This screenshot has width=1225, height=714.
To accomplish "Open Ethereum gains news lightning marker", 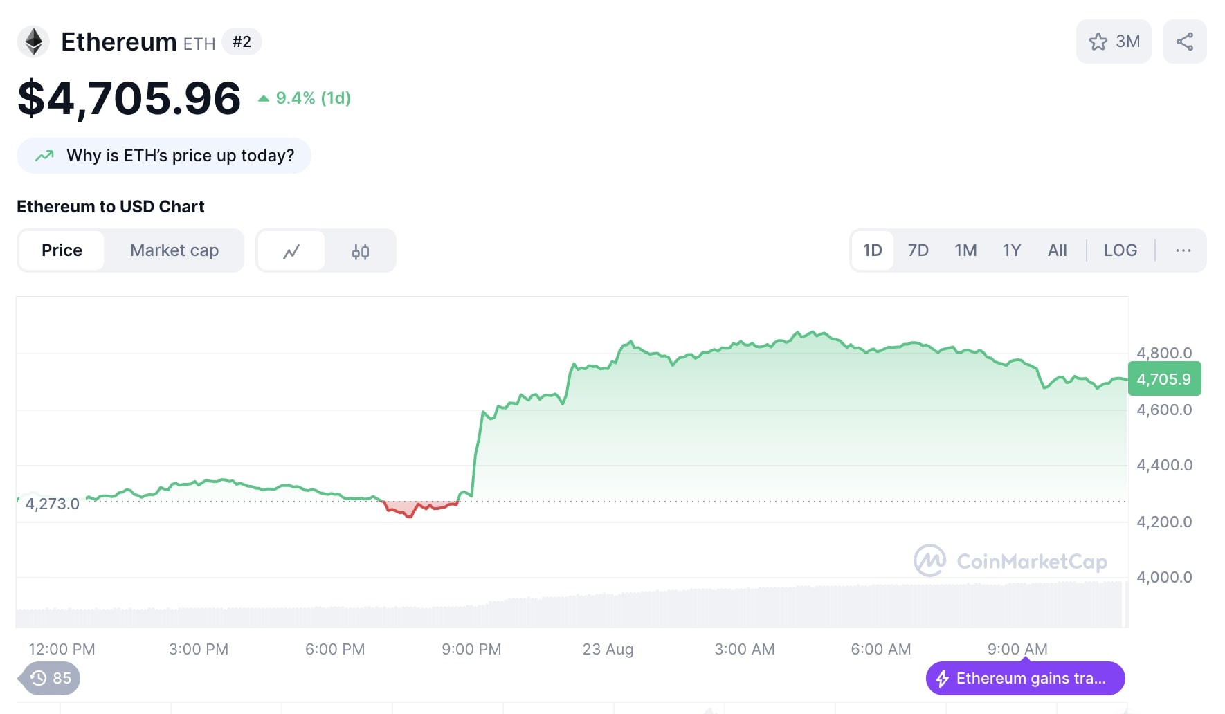I will [x=1026, y=678].
